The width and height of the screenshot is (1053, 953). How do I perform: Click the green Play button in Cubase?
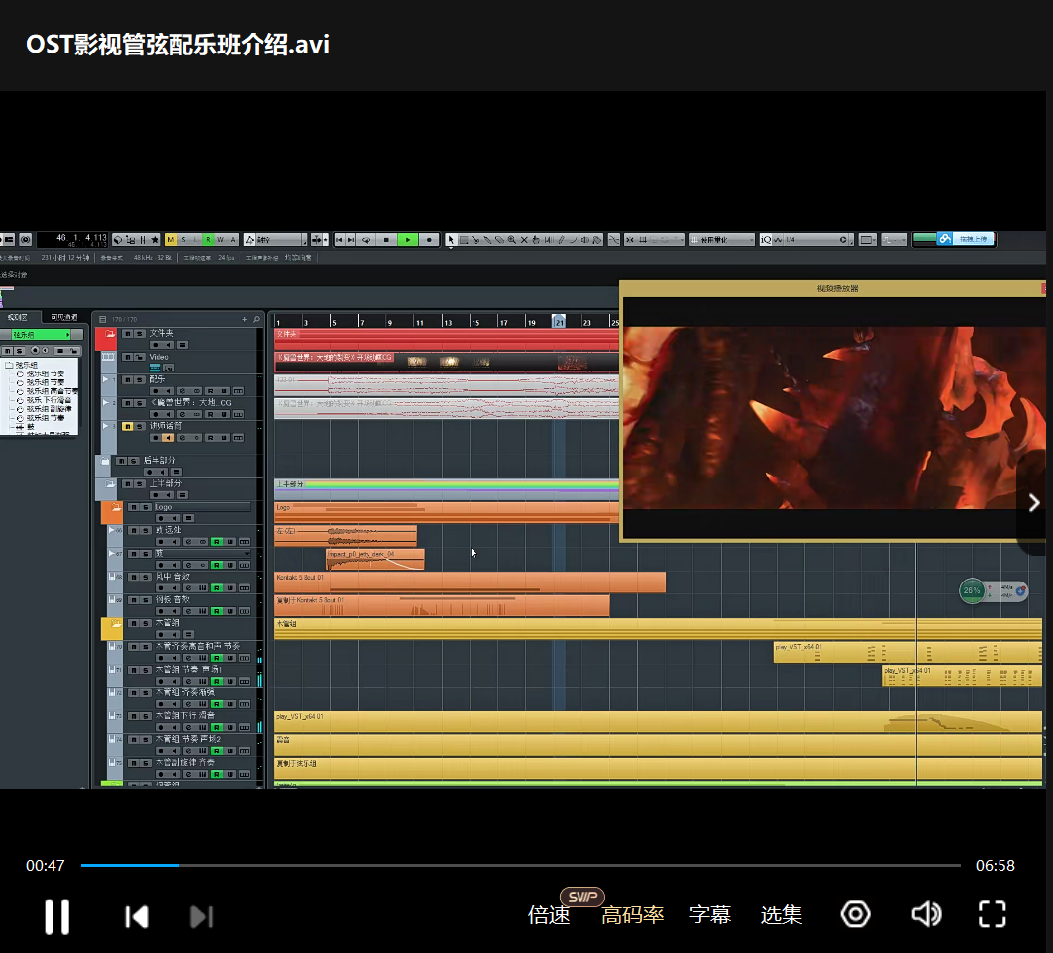[x=408, y=239]
